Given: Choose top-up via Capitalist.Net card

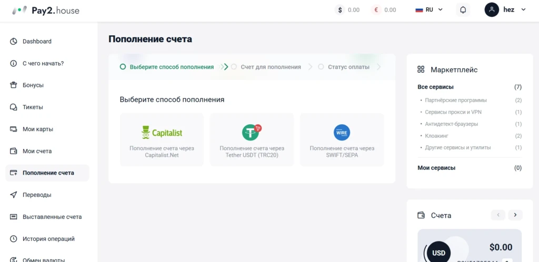Looking at the screenshot, I should 162,140.
